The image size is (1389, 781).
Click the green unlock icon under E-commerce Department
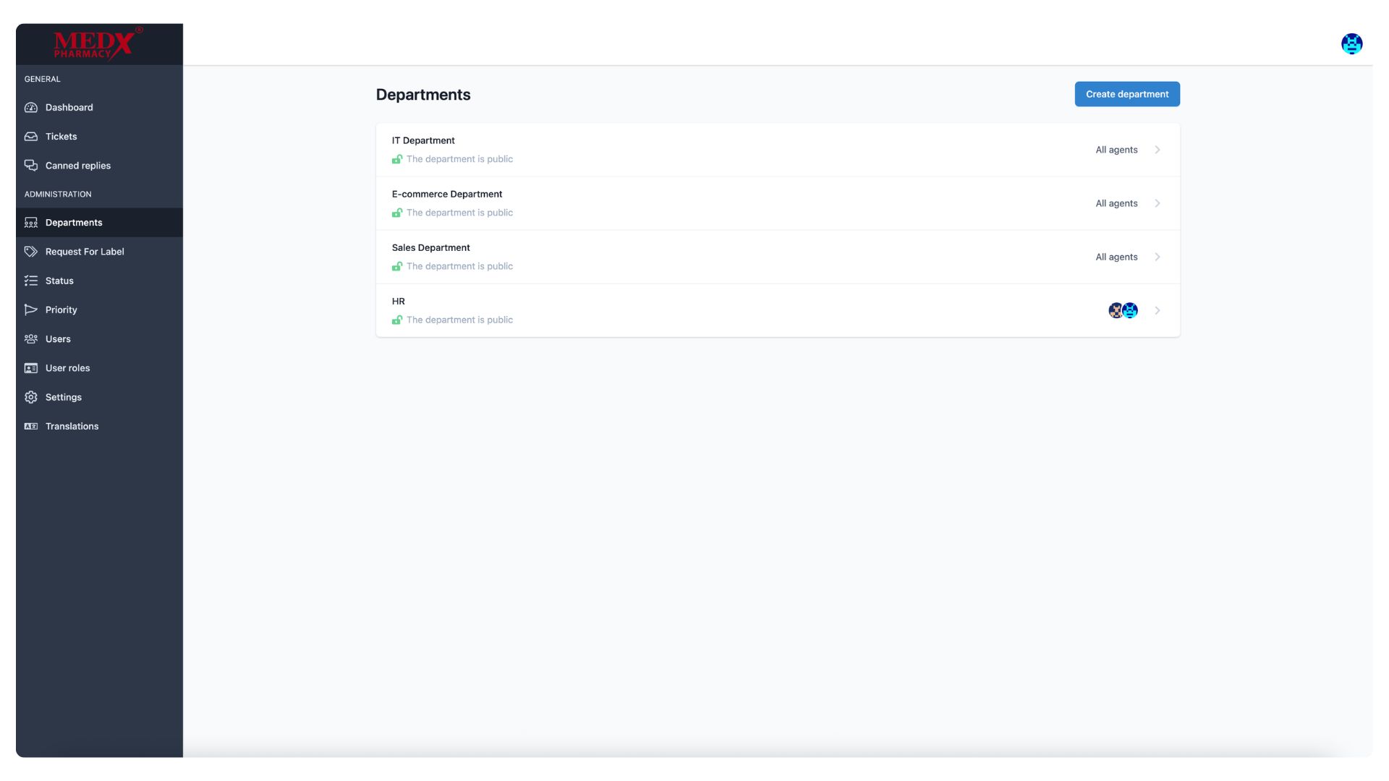tap(397, 213)
